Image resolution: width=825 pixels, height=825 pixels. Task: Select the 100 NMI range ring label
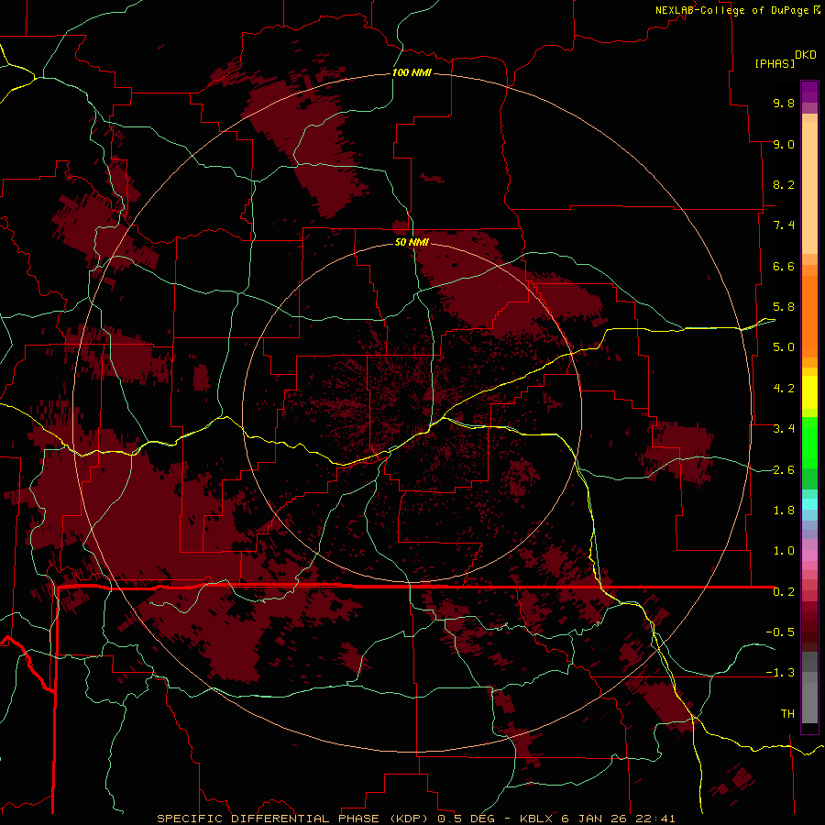coord(412,72)
